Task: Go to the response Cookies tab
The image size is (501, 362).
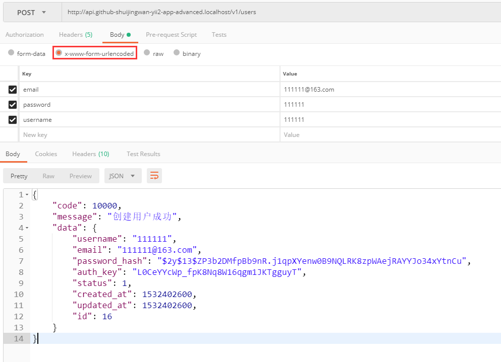Action: (x=46, y=154)
